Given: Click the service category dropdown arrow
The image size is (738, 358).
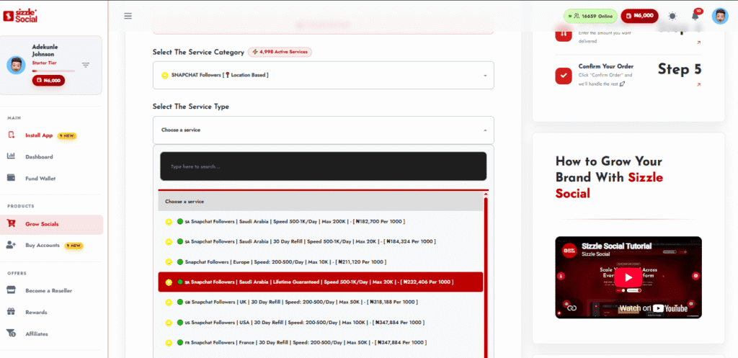Looking at the screenshot, I should pos(485,76).
